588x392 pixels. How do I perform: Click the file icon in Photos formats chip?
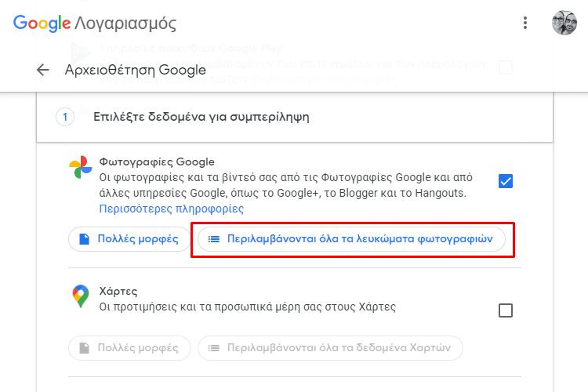coord(85,239)
